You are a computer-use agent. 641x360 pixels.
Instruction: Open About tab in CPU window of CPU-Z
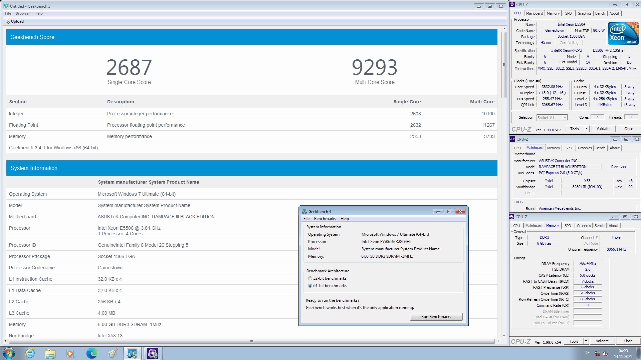614,13
